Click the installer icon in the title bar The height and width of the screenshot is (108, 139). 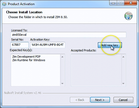[x=4, y=4]
